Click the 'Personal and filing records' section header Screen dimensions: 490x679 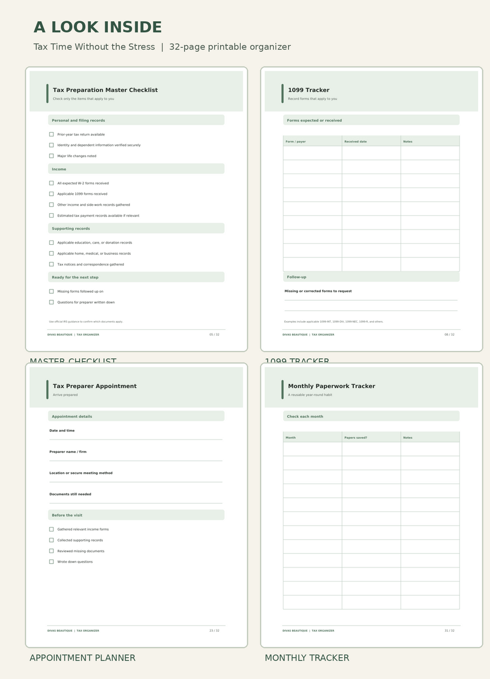(136, 120)
